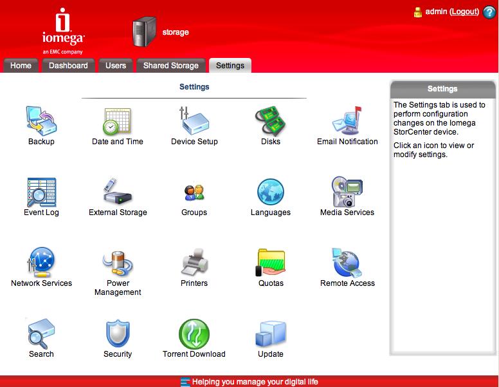Open Date and Time settings
The width and height of the screenshot is (499, 387).
[x=117, y=120]
